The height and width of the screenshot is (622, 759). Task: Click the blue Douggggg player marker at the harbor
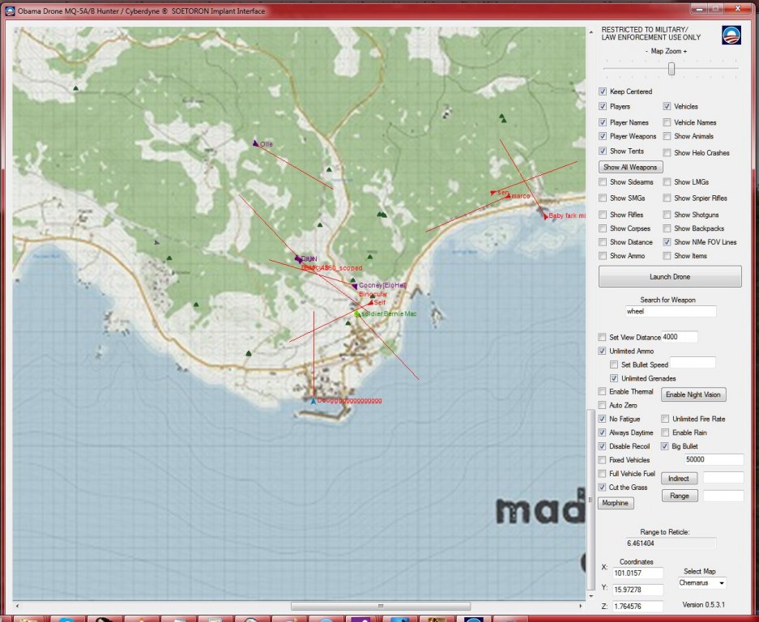click(313, 401)
